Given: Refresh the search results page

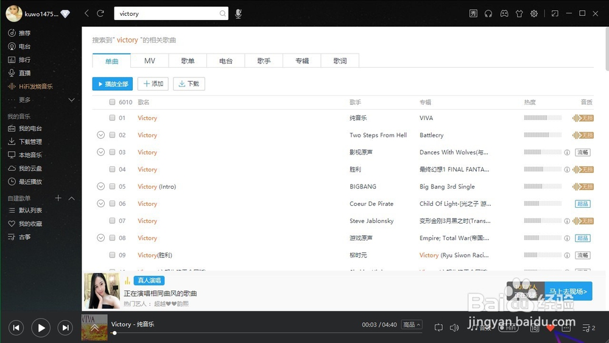Looking at the screenshot, I should click(100, 13).
